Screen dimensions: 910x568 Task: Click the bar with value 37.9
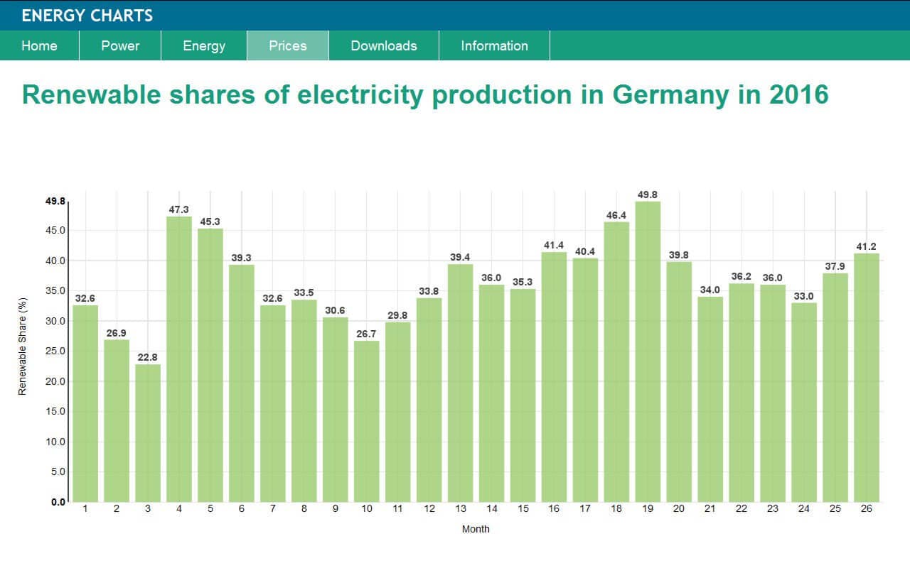(x=835, y=388)
